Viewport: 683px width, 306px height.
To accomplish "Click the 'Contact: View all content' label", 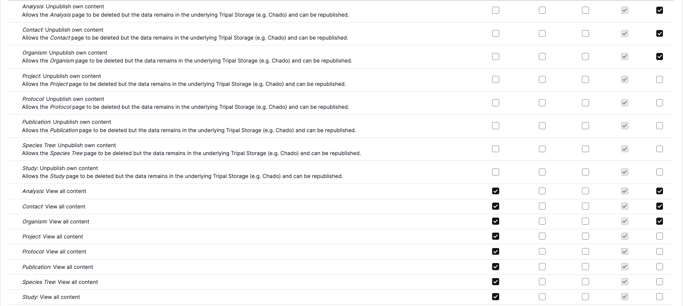I will [x=54, y=207].
